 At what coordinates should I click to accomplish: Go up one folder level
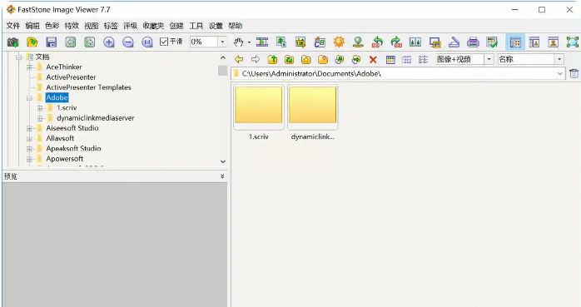click(273, 59)
